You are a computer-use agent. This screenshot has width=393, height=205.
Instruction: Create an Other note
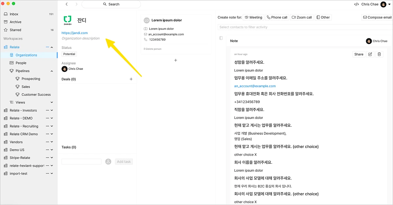(323, 17)
